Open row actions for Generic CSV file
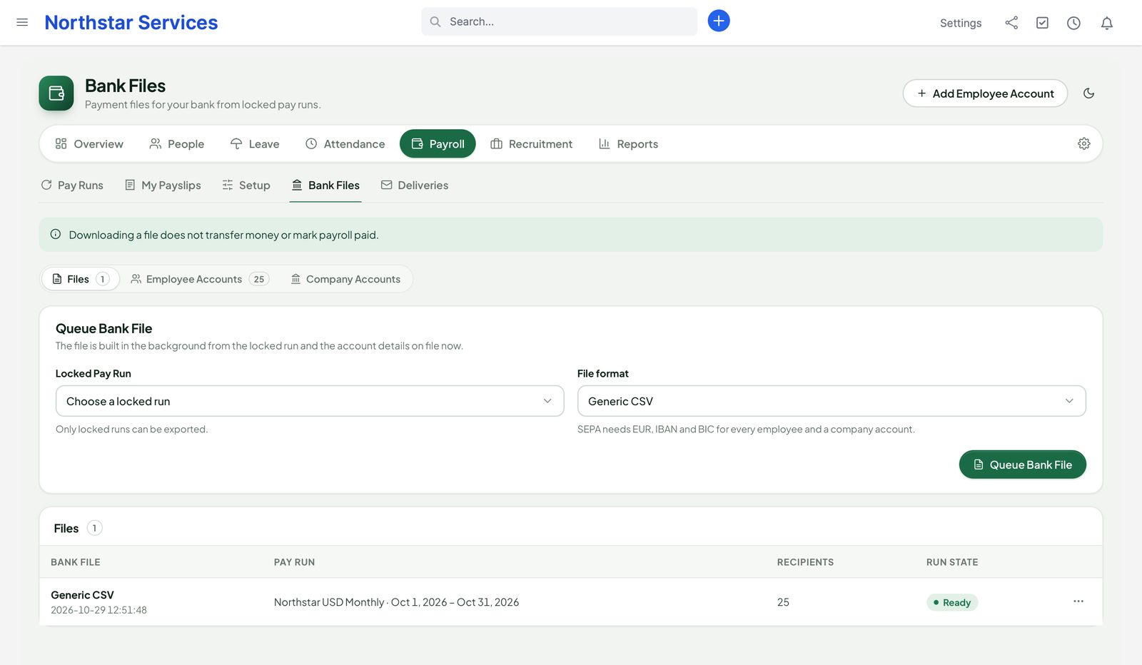 click(x=1078, y=601)
